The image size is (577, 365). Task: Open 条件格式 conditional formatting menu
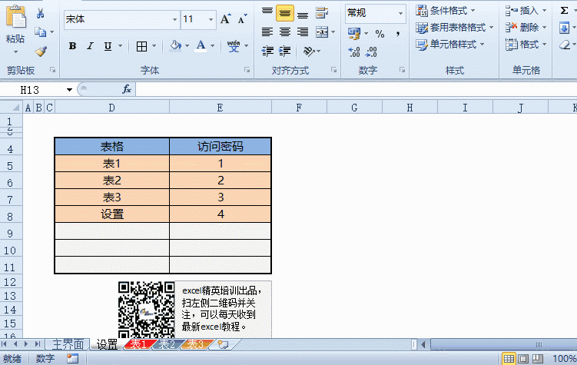point(446,11)
